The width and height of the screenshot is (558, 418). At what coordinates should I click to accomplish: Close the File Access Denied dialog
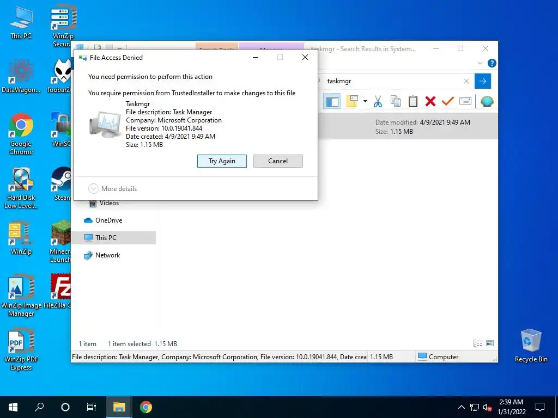[305, 57]
